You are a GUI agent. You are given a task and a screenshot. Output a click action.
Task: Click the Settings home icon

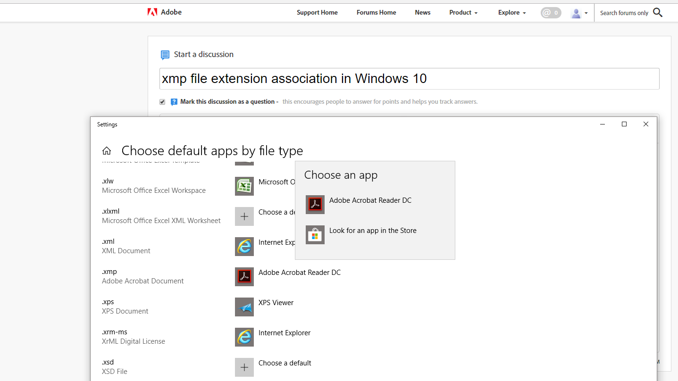point(107,151)
